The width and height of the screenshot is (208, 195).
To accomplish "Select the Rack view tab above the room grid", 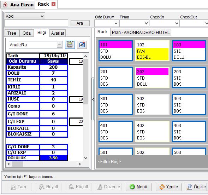I will 102,32.
